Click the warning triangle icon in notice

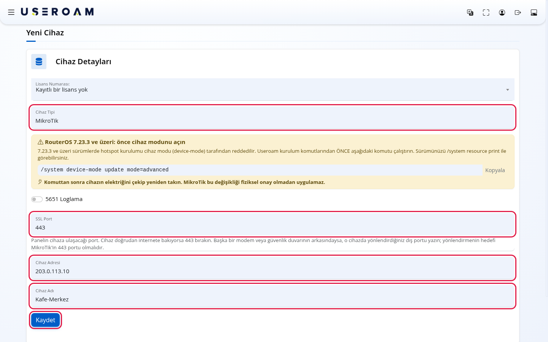click(40, 142)
